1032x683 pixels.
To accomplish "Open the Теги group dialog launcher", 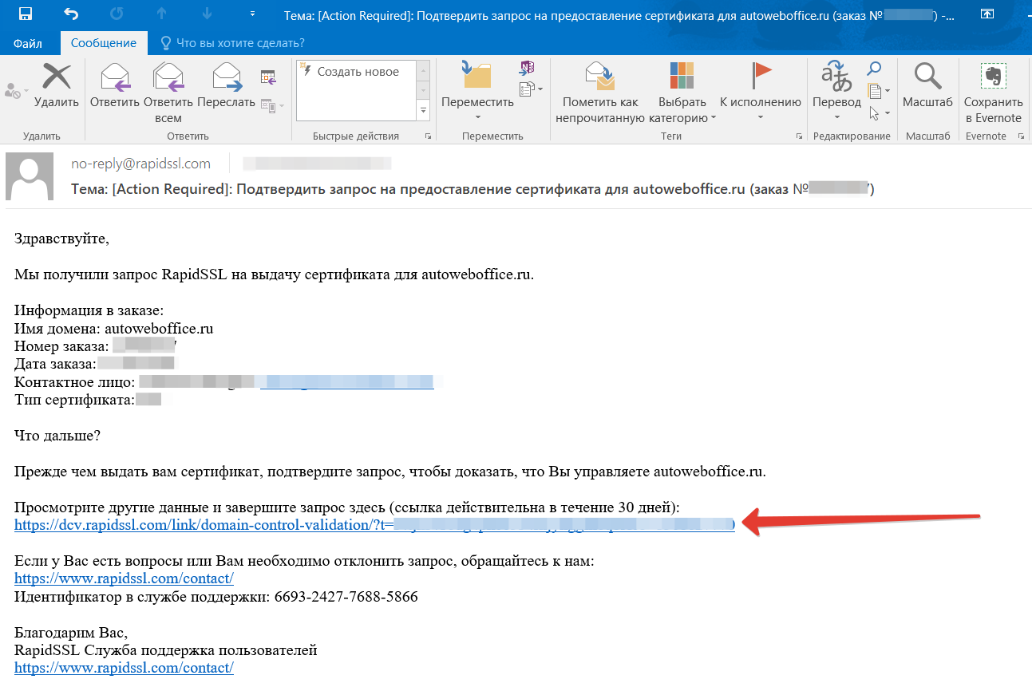I will click(x=800, y=136).
